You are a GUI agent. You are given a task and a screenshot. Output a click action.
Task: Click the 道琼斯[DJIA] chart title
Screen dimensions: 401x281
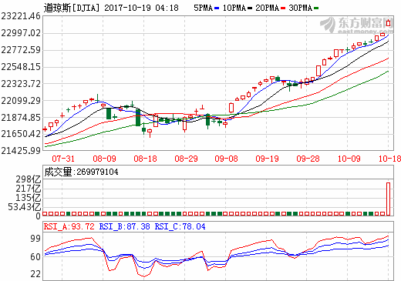coord(71,8)
